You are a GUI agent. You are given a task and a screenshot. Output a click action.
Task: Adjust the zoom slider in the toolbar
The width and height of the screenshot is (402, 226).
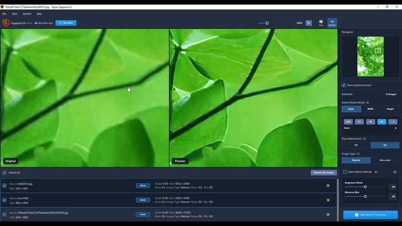click(267, 23)
